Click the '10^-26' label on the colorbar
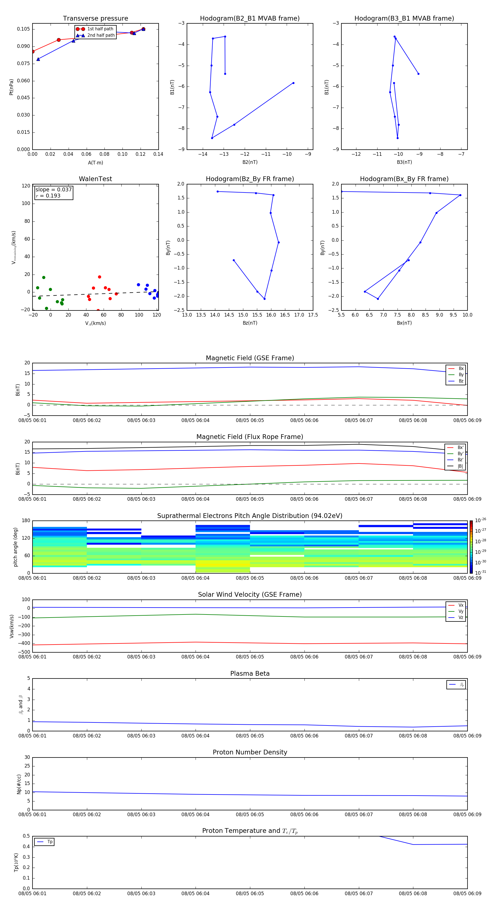This screenshot has width=500, height=918. click(481, 520)
